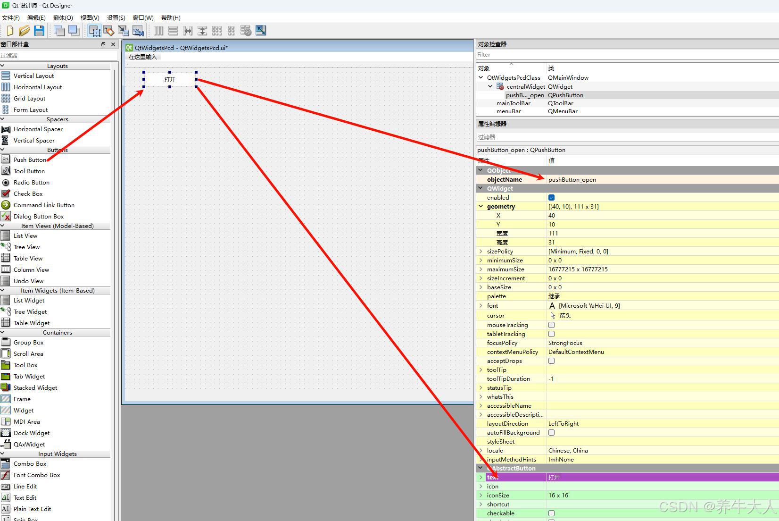The width and height of the screenshot is (779, 521).
Task: Toggle the mouseTracking checkbox
Action: 551,325
